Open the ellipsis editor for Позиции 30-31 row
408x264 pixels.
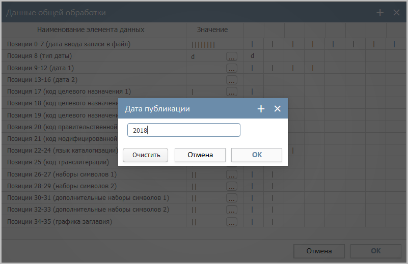[x=232, y=198]
